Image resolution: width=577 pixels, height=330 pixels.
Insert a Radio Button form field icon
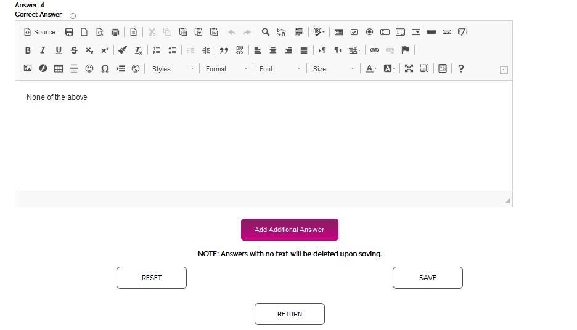(369, 32)
